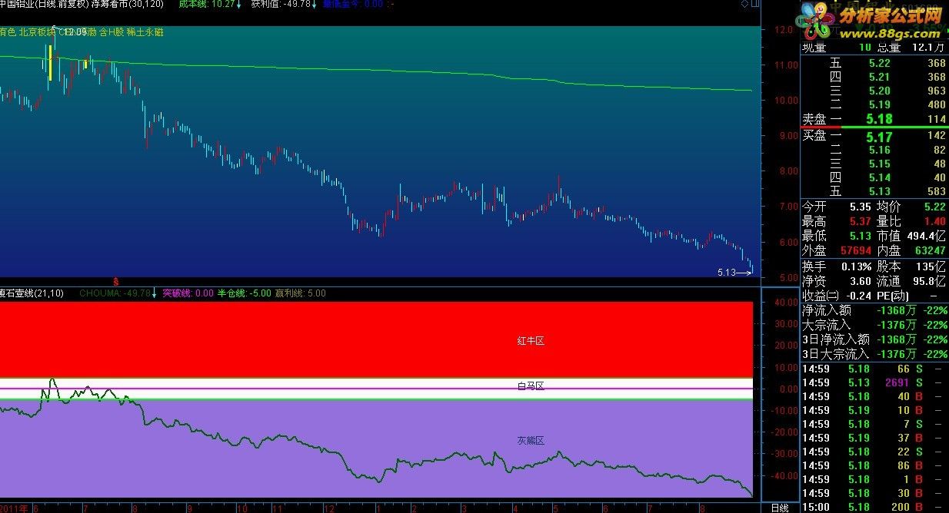The height and width of the screenshot is (513, 949).
Task: Click the 卖盘 sell-one price 5.18
Action: tap(879, 119)
